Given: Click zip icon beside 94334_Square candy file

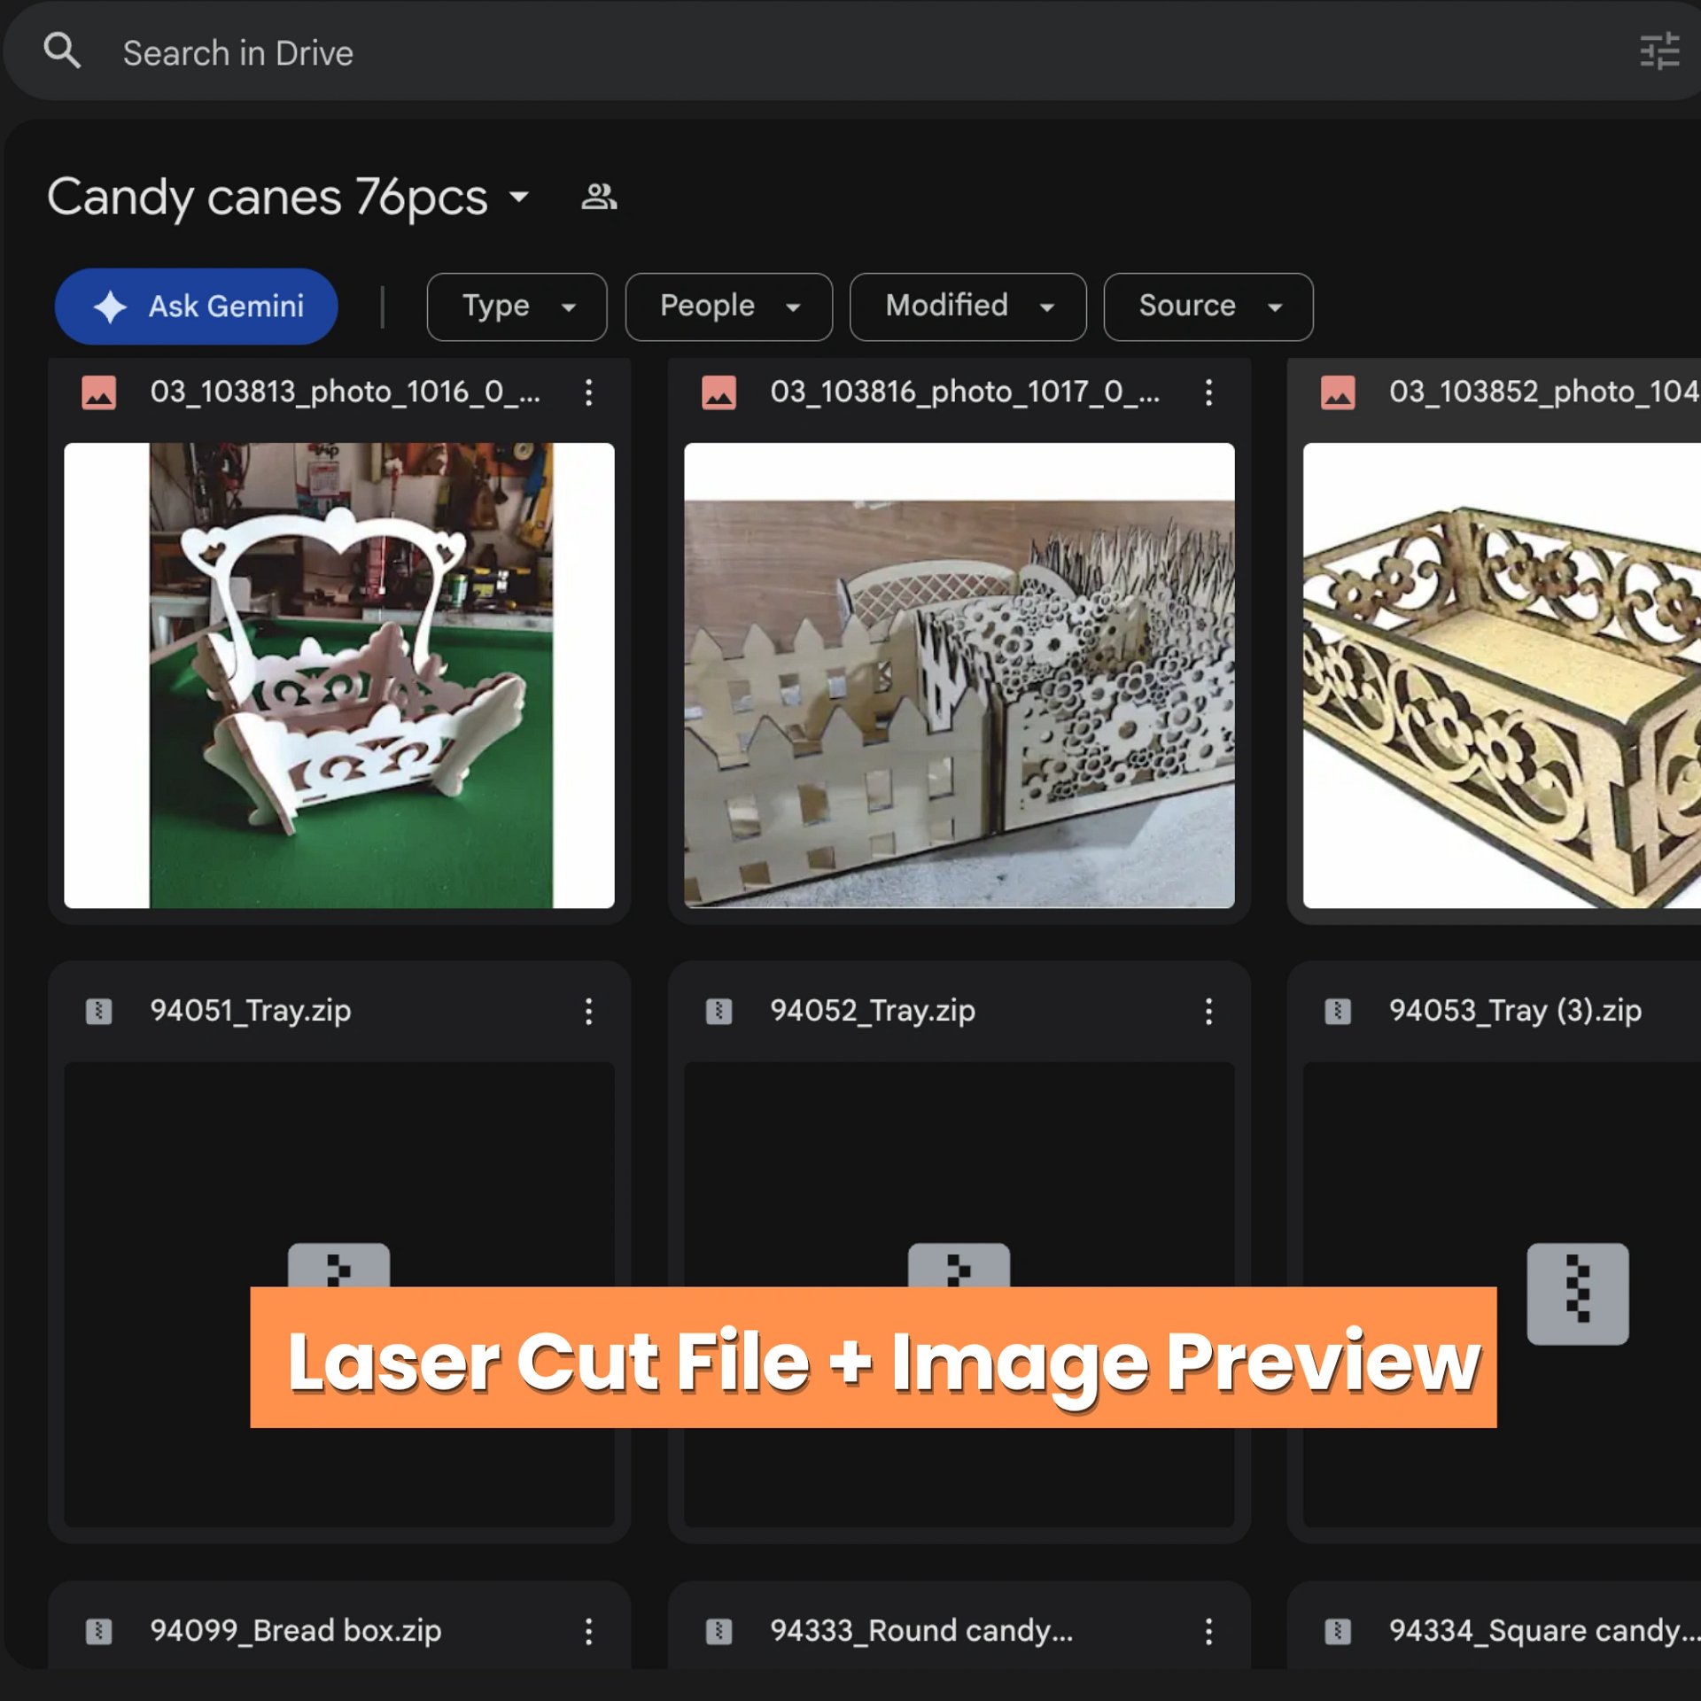Looking at the screenshot, I should 1338,1631.
